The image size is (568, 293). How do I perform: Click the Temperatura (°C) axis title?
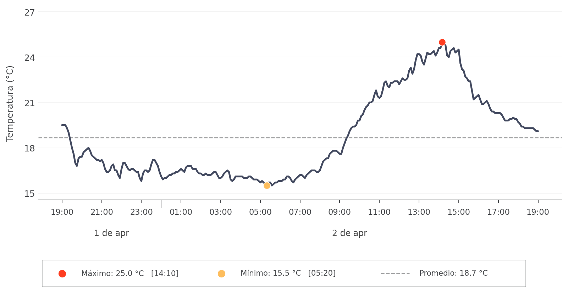(x=10, y=103)
